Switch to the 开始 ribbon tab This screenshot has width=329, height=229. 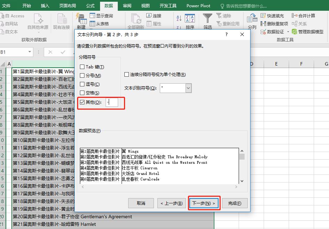[x=27, y=6]
